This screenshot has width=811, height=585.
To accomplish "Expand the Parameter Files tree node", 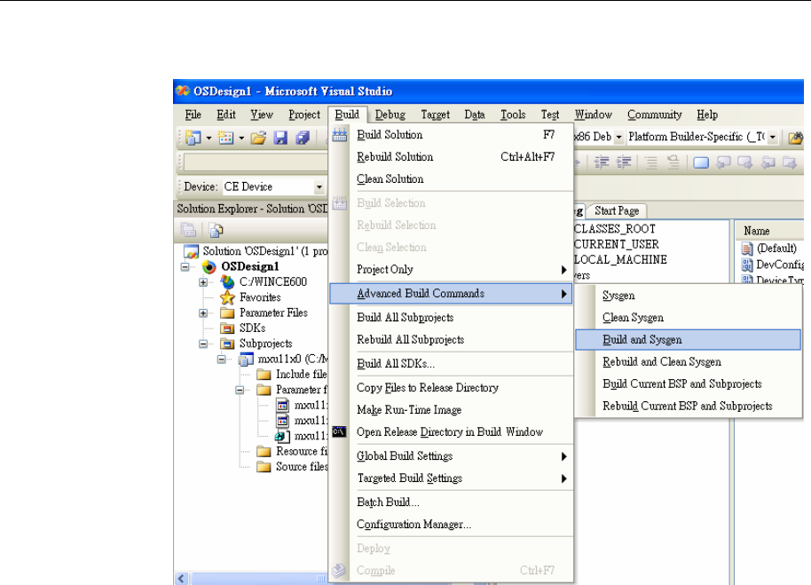I will pos(203,313).
